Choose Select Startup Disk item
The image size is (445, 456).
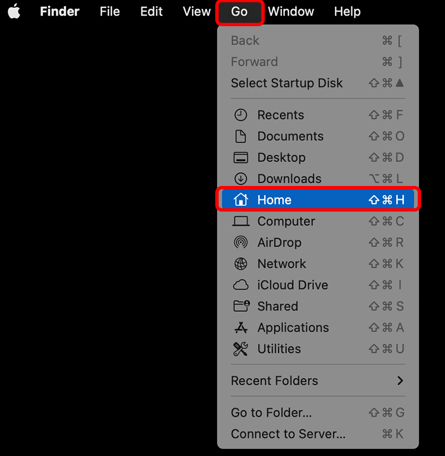point(286,83)
